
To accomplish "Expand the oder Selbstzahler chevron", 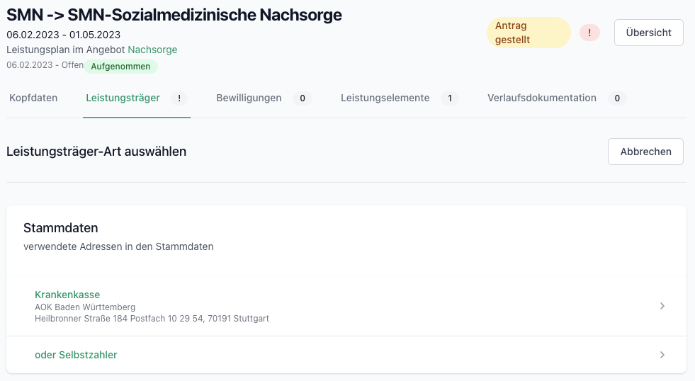I will tap(662, 355).
